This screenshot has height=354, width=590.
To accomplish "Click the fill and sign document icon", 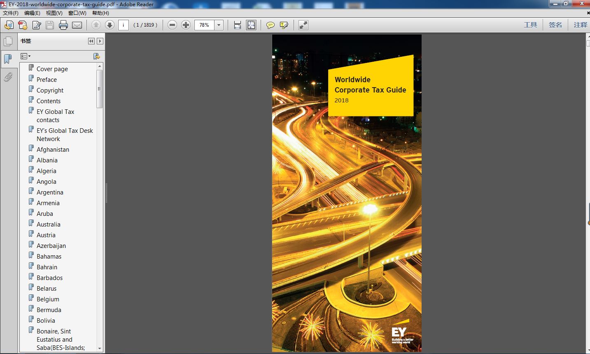I will pyautogui.click(x=36, y=25).
